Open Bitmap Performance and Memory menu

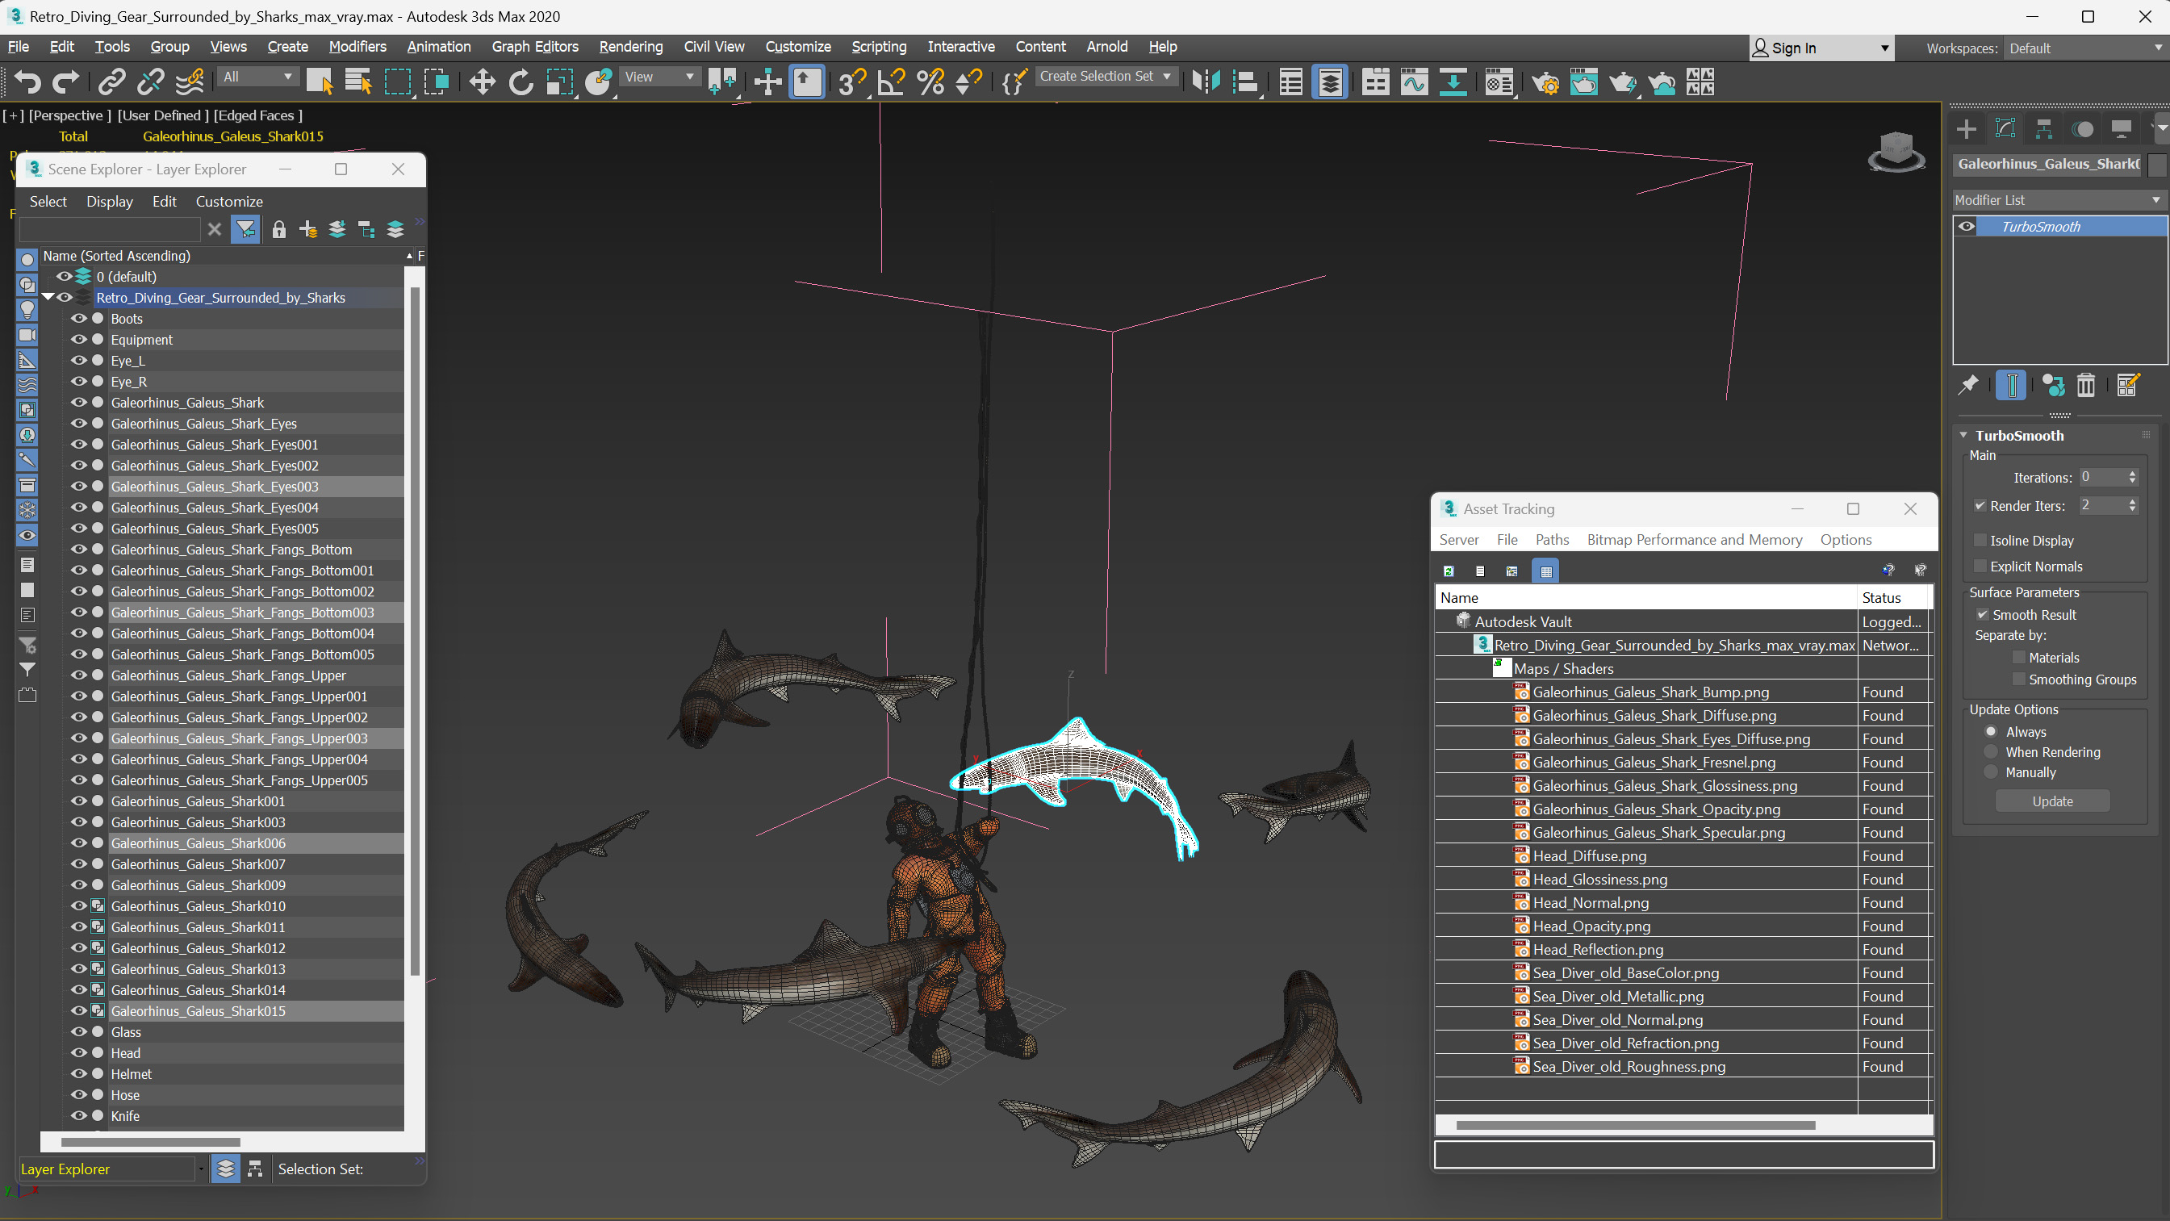coord(1694,539)
